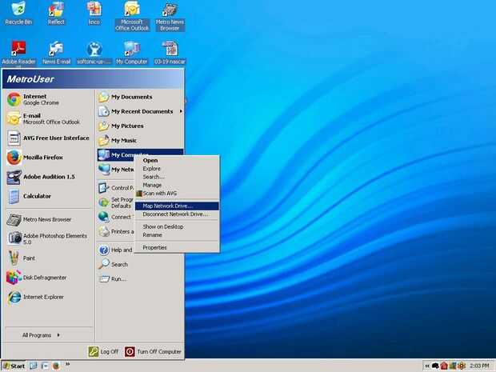Choose Show on Desktop

[177, 227]
